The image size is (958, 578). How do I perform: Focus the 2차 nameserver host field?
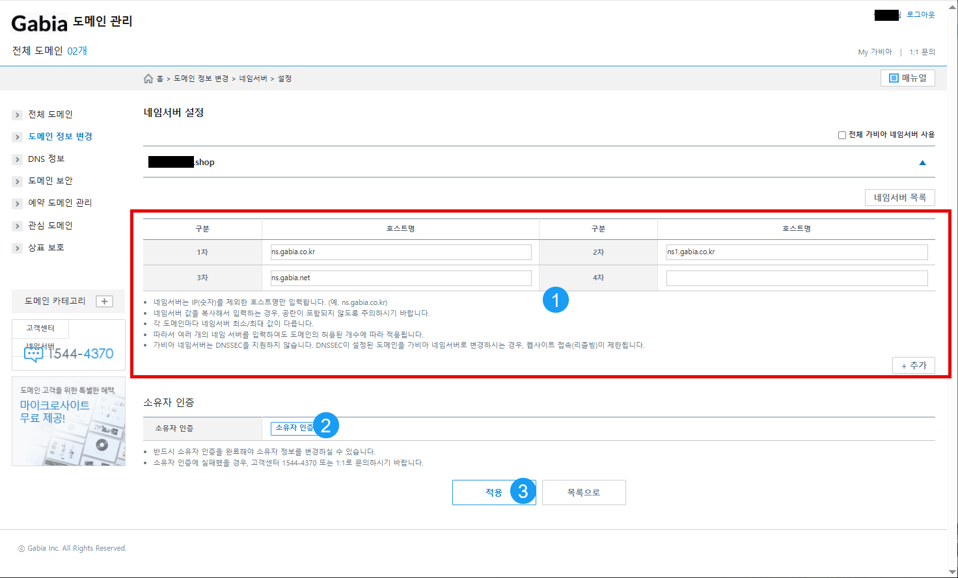click(x=797, y=252)
